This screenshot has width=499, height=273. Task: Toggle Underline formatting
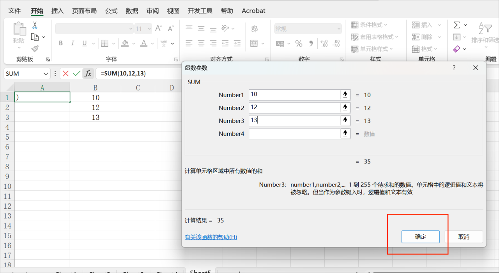coord(84,43)
